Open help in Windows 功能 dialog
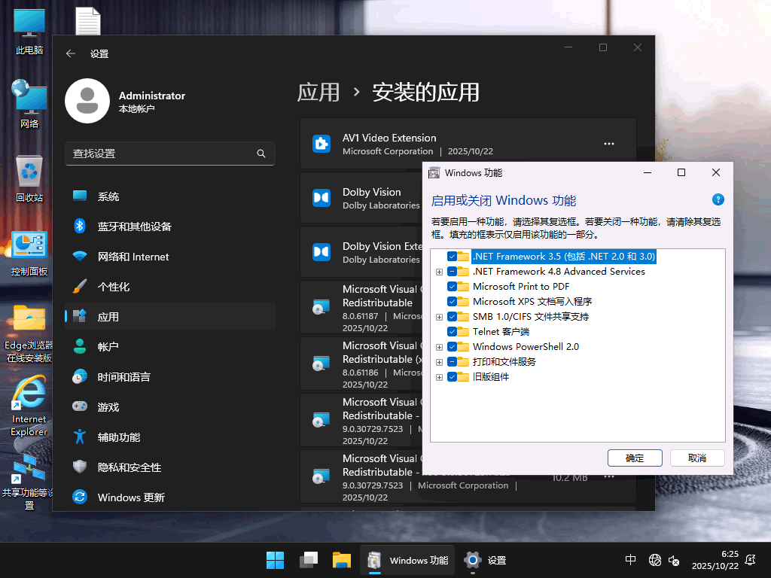The height and width of the screenshot is (578, 771). 718,199
